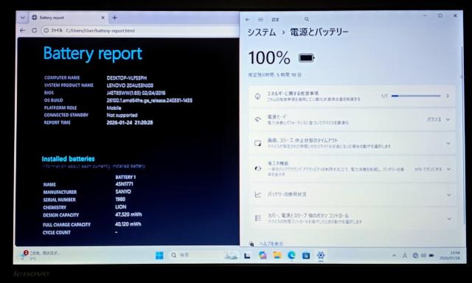Click the weather widget on the taskbar
This screenshot has height=283, width=472.
pyautogui.click(x=40, y=255)
